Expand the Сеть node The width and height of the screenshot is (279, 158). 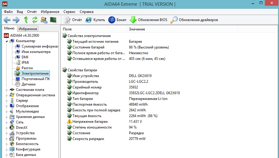[x=7, y=122]
